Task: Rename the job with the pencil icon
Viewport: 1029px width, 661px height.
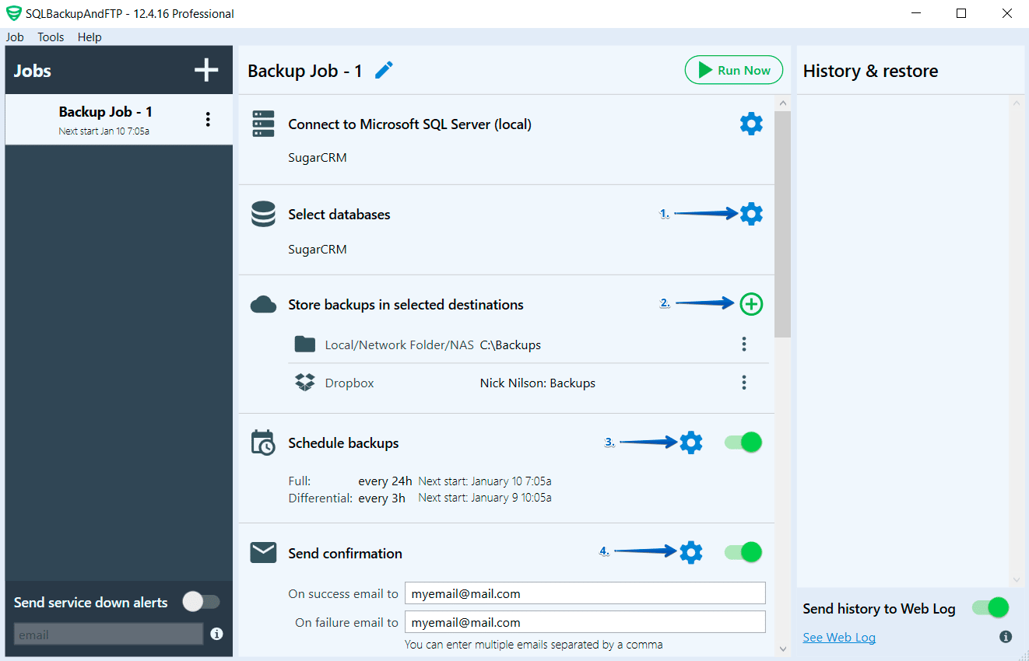Action: coord(384,71)
